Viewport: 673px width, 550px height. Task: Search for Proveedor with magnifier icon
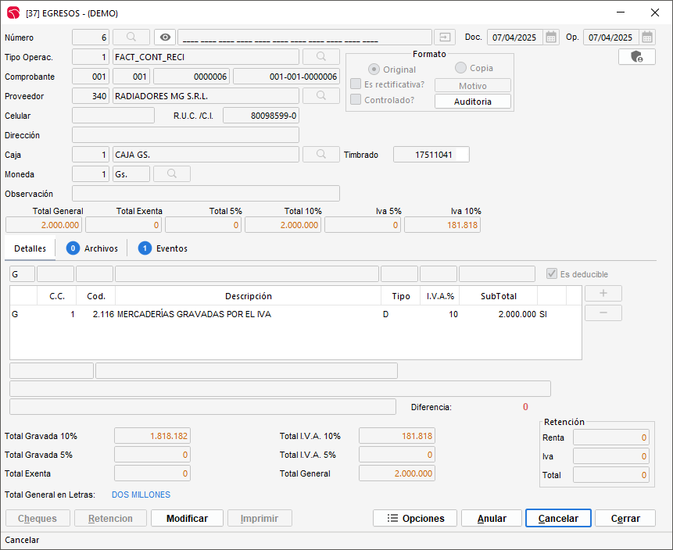[321, 96]
